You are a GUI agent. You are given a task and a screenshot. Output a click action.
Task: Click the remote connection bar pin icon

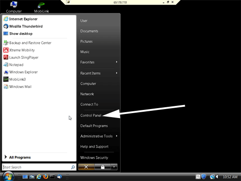[69, 2]
